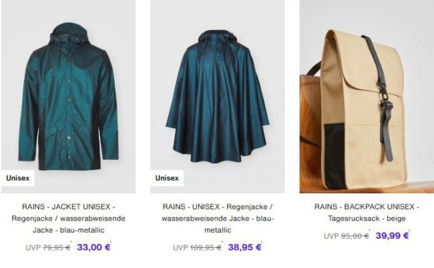
Task: Open RAINS - UNISEX Regenjacke title link
Action: click(218, 218)
